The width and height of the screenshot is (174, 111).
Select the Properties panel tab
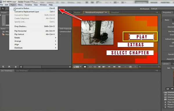[167, 12]
